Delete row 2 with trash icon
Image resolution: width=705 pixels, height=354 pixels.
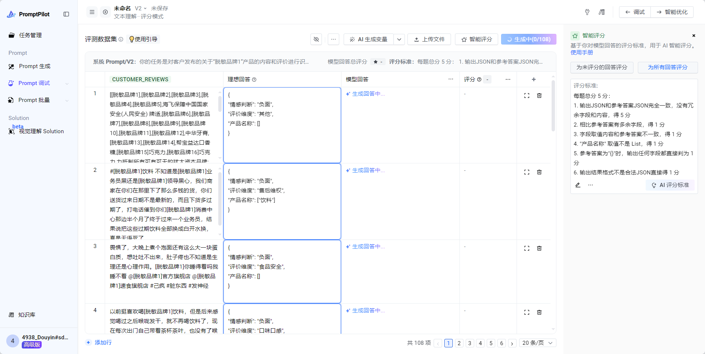tap(539, 172)
